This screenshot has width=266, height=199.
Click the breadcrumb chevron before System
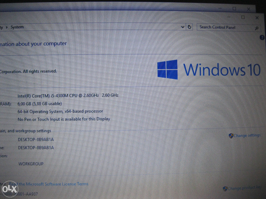(x=7, y=27)
